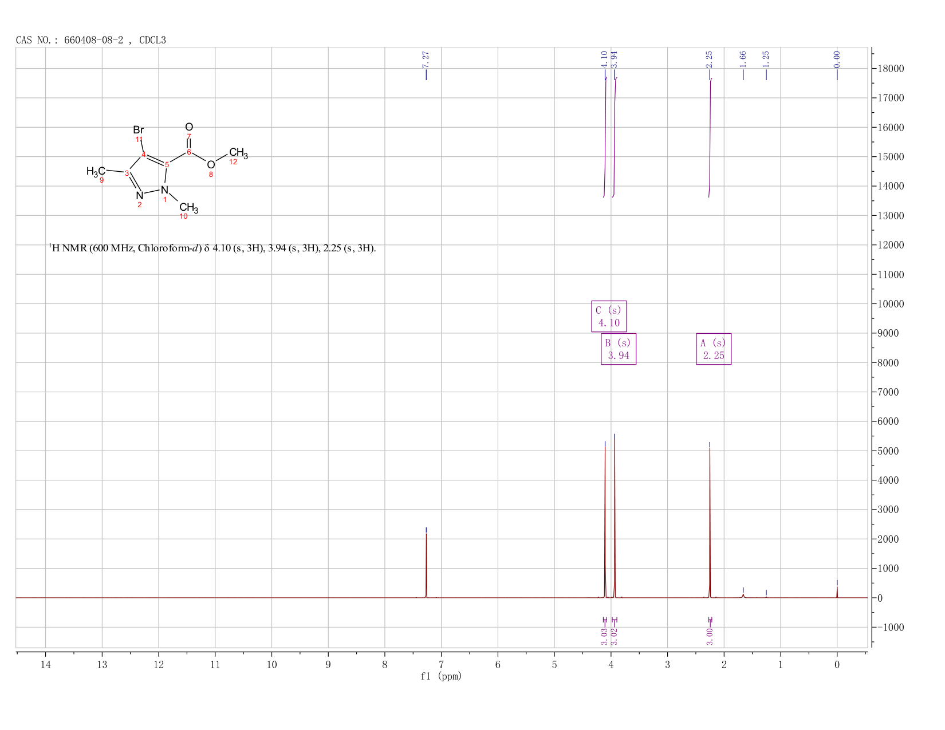This screenshot has width=945, height=730.
Task: Click the carbonyl O atom in structure
Action: click(189, 127)
